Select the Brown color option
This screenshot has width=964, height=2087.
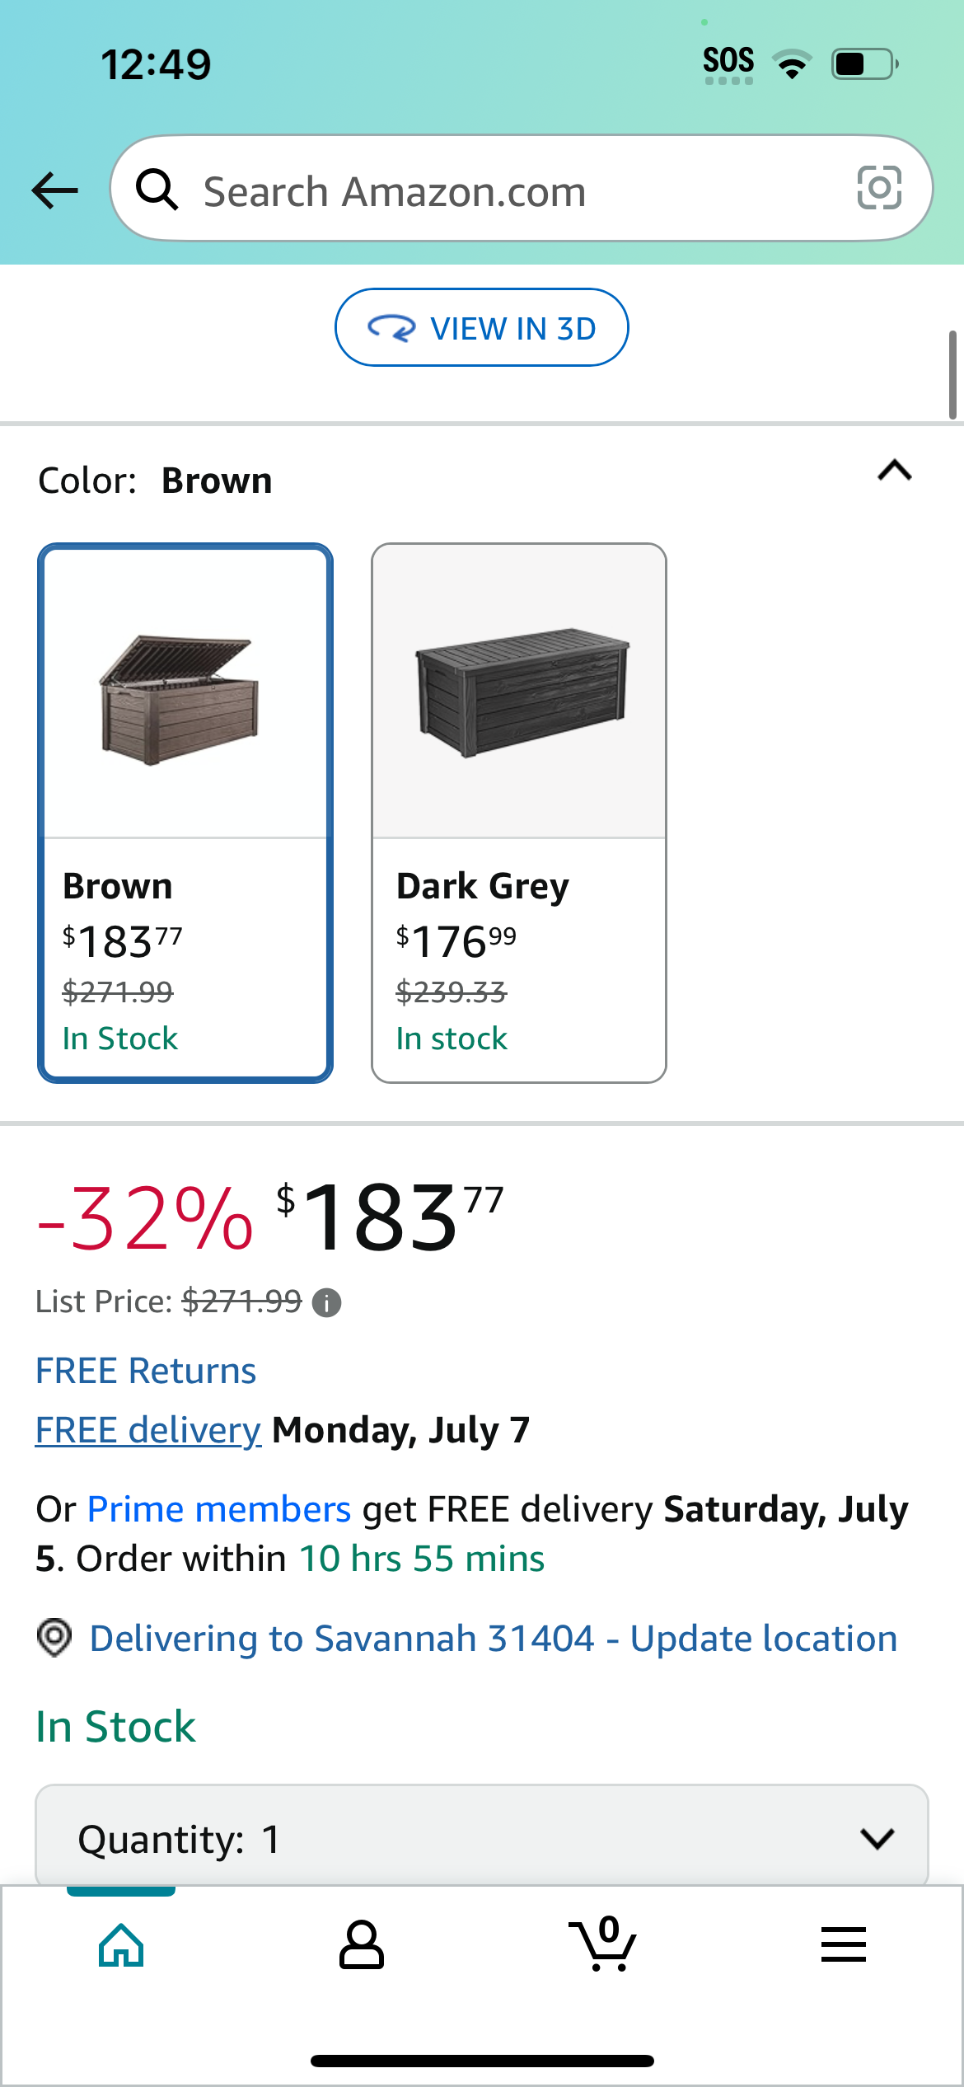[185, 813]
